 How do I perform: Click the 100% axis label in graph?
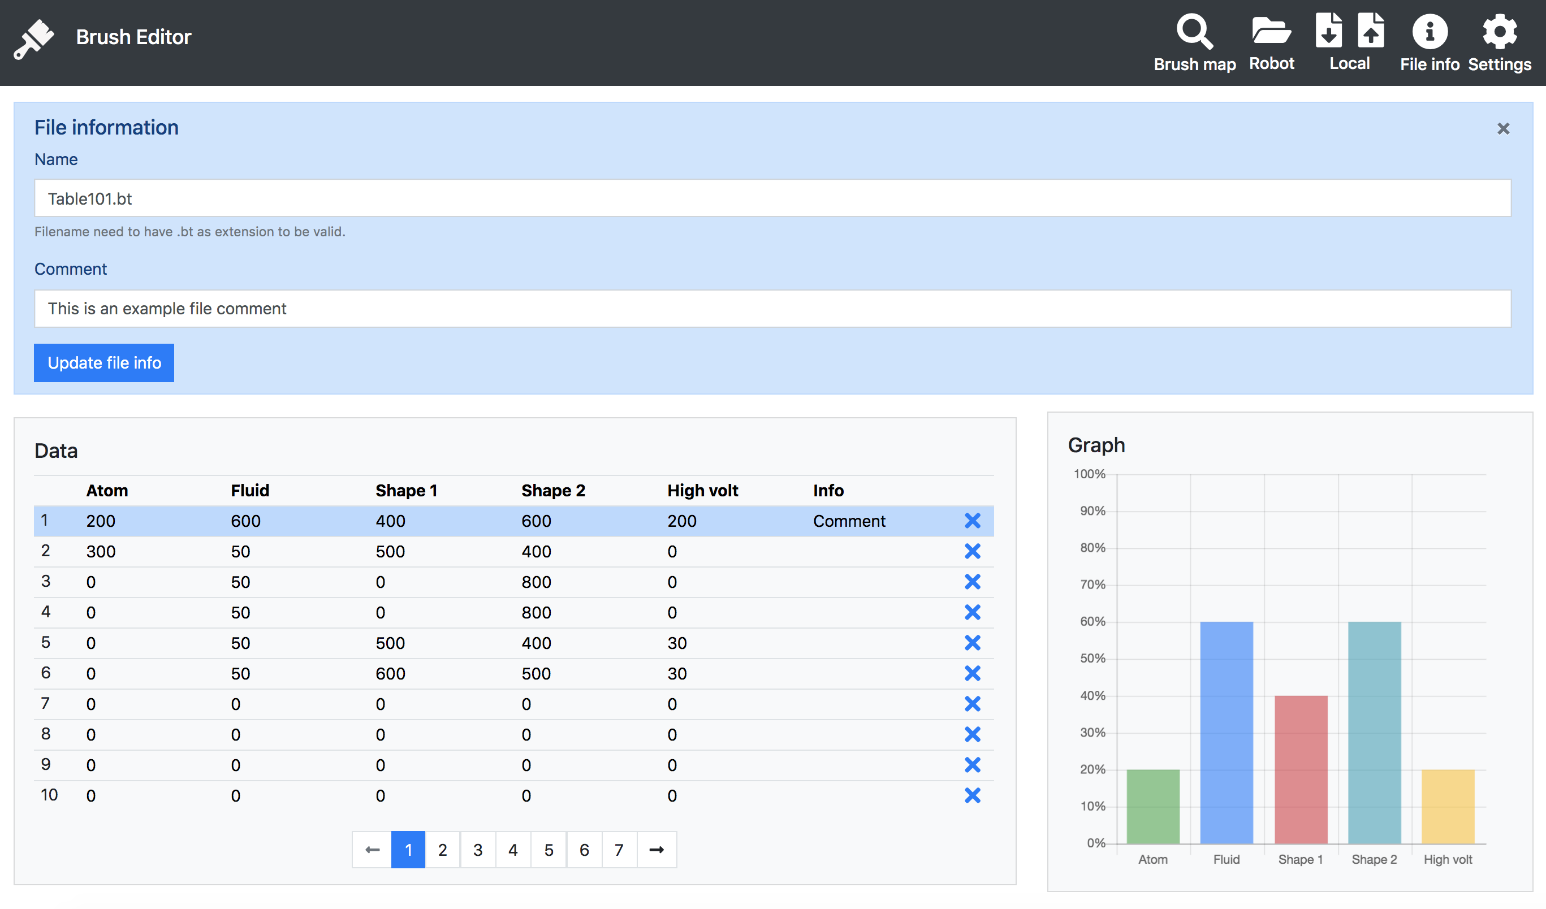click(x=1089, y=474)
